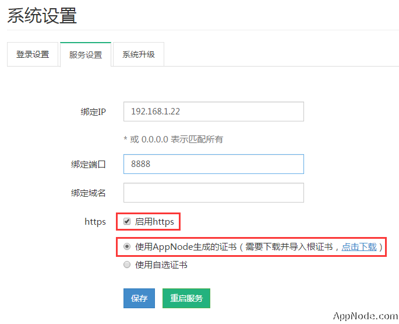Select the 服务设置 tab

pos(86,55)
